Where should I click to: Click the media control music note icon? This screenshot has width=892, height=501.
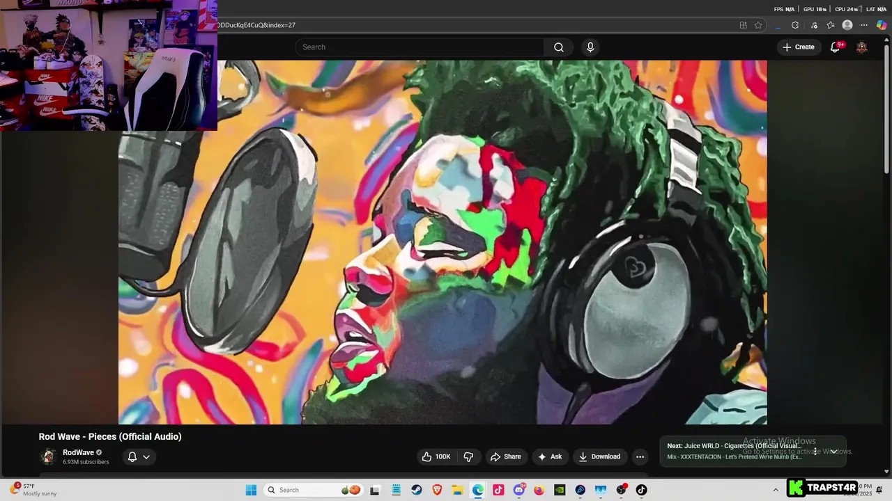813,25
